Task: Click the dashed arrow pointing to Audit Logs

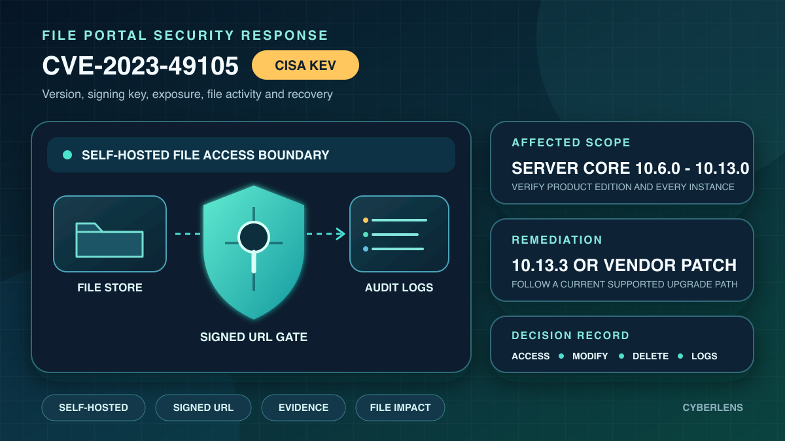Action: coord(326,234)
